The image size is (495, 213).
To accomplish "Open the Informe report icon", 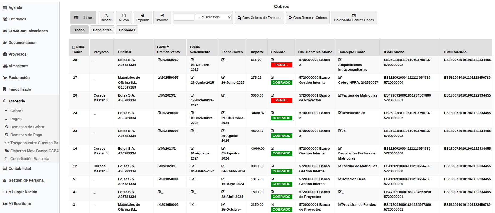I will click(162, 15).
